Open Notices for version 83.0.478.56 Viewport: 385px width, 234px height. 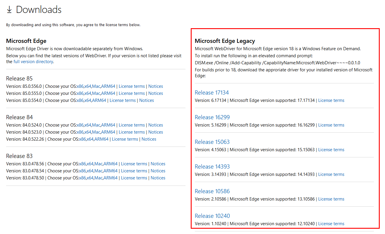click(x=158, y=164)
